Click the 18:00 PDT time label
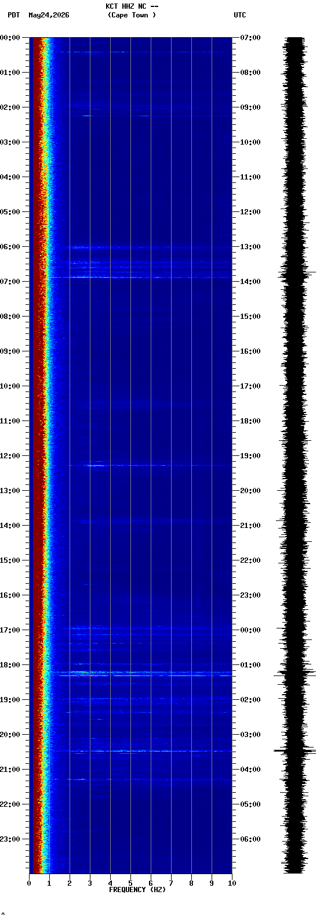The width and height of the screenshot is (320, 920). tap(10, 665)
